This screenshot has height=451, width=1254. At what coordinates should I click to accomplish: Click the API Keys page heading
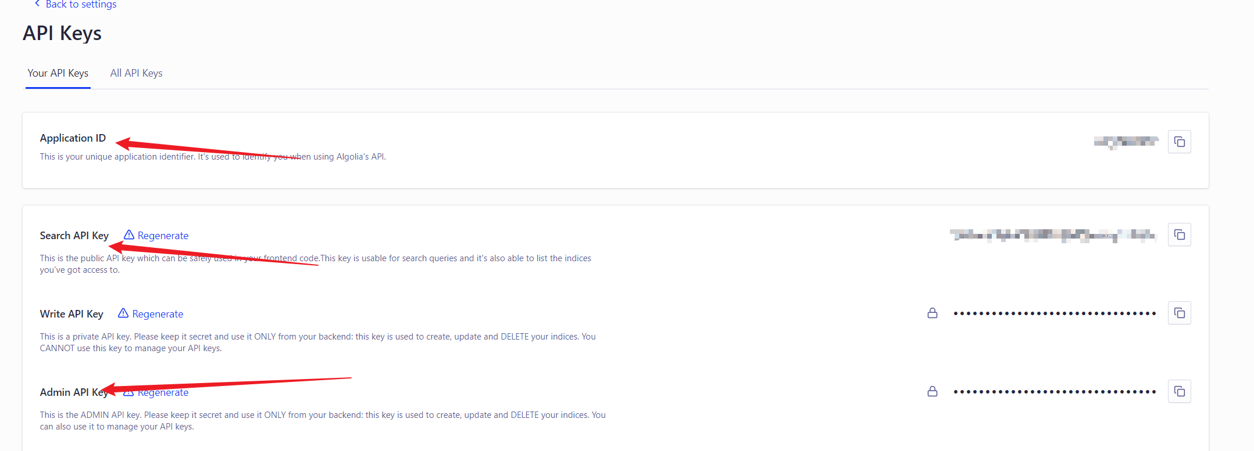click(62, 34)
